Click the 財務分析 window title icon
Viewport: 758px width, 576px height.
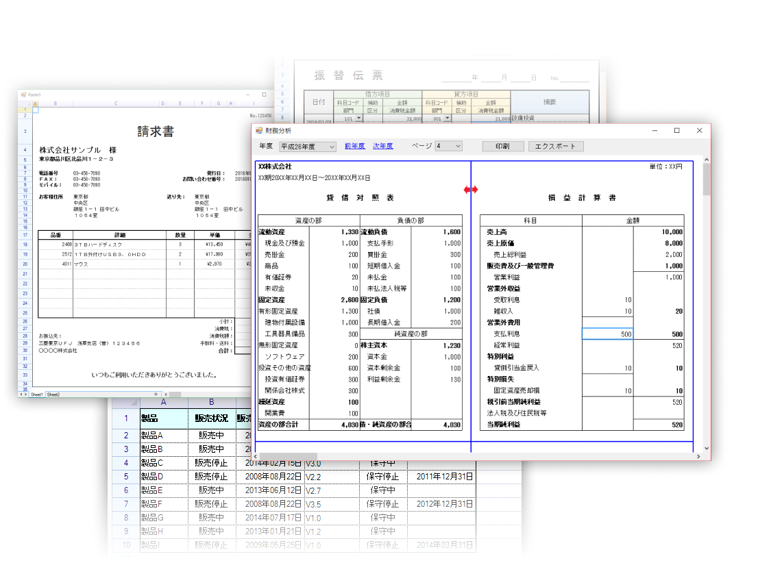[259, 130]
